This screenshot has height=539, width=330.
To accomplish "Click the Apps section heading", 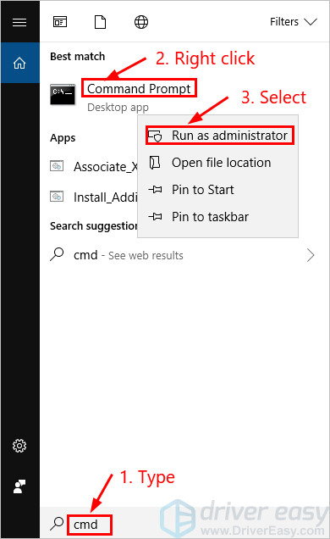I will 63,138.
